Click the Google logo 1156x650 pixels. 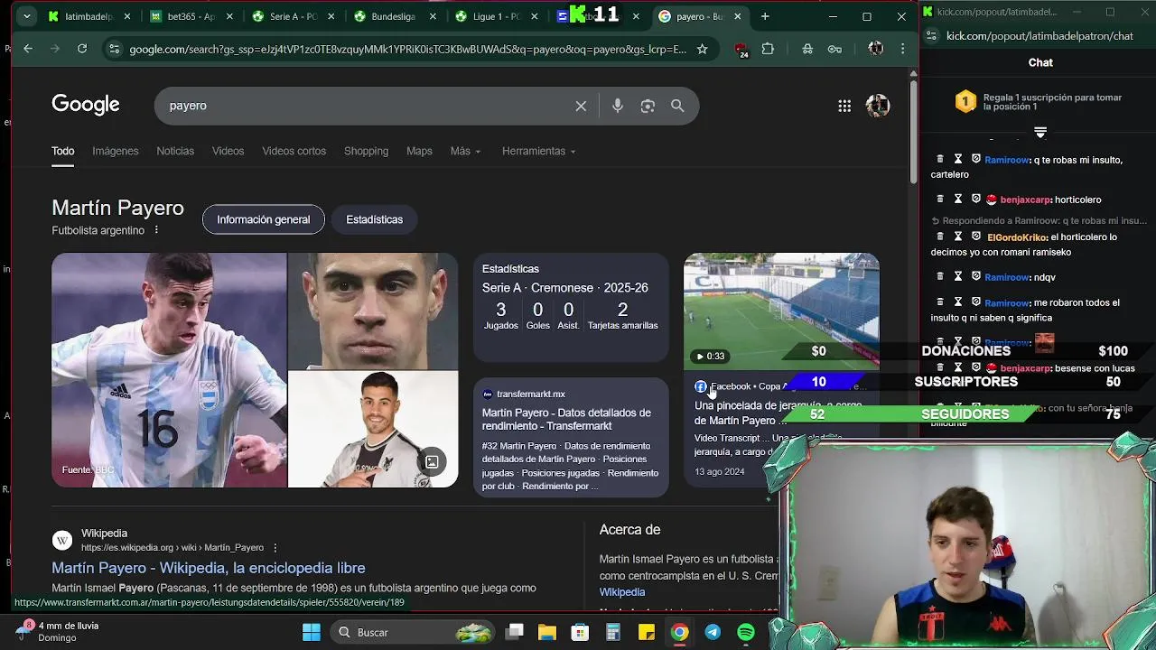tap(86, 105)
